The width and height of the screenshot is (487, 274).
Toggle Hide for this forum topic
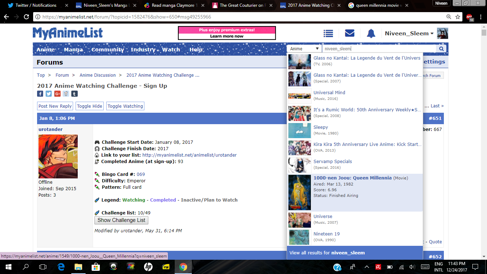tap(89, 106)
